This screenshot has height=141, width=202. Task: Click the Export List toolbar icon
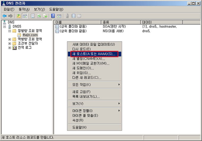click(45, 16)
